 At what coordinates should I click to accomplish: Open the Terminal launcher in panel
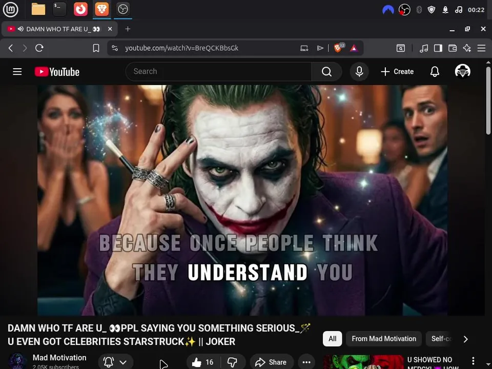[59, 9]
